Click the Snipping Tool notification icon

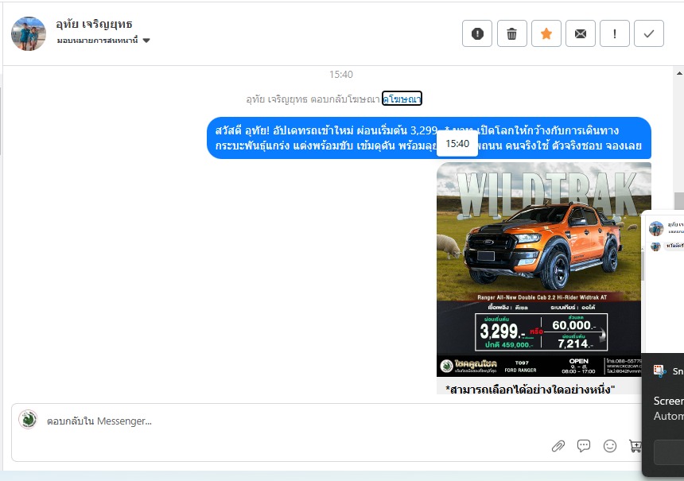[659, 371]
